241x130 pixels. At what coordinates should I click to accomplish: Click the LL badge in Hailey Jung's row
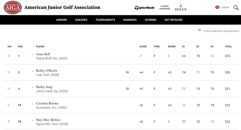pyautogui.click(x=128, y=88)
